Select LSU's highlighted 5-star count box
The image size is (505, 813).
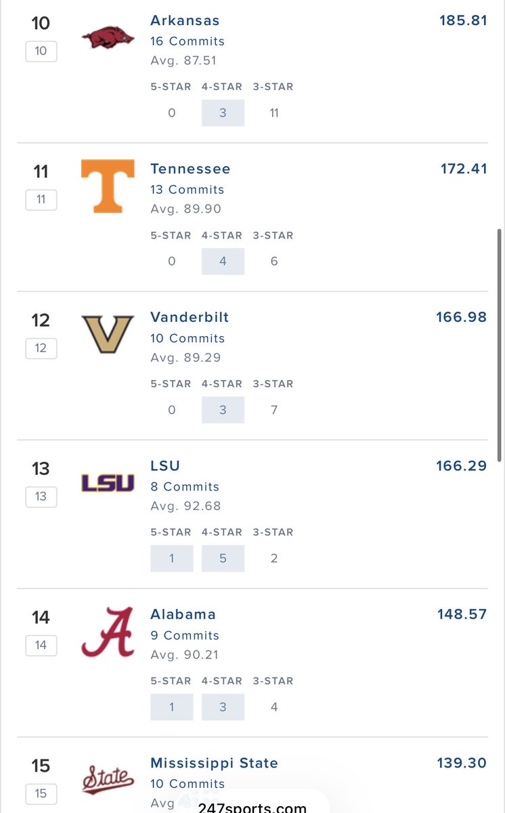coord(172,558)
